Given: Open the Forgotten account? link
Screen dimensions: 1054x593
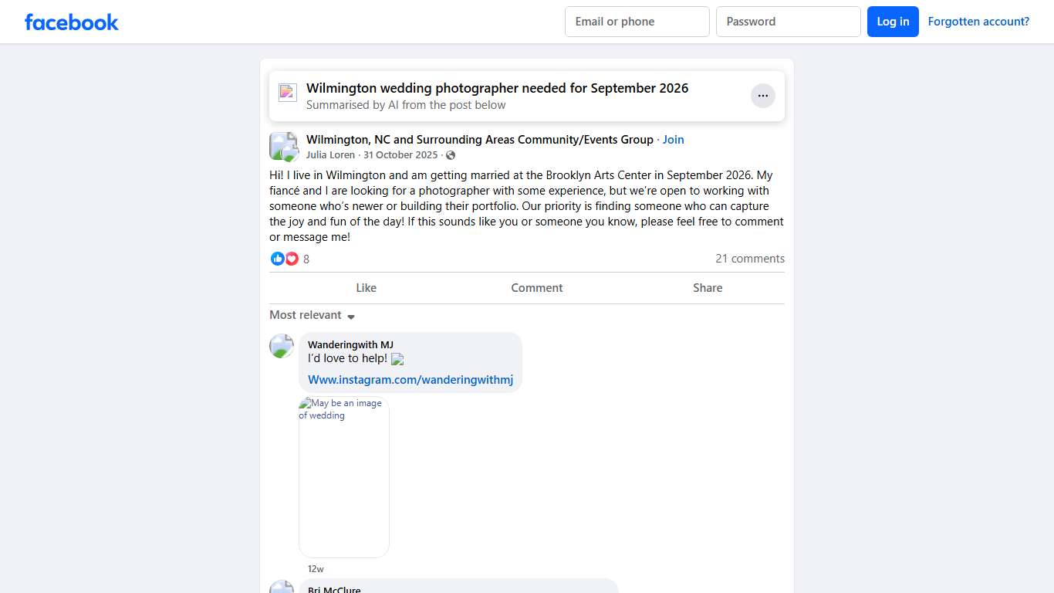Looking at the screenshot, I should click(978, 22).
